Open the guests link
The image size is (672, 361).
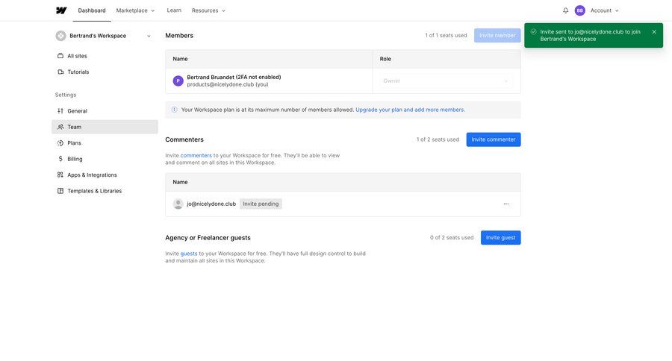pyautogui.click(x=189, y=254)
